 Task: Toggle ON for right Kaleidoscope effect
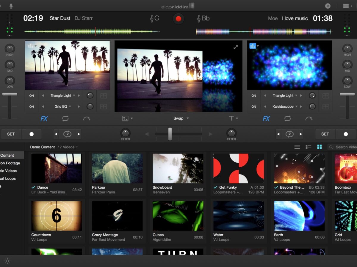click(x=254, y=107)
